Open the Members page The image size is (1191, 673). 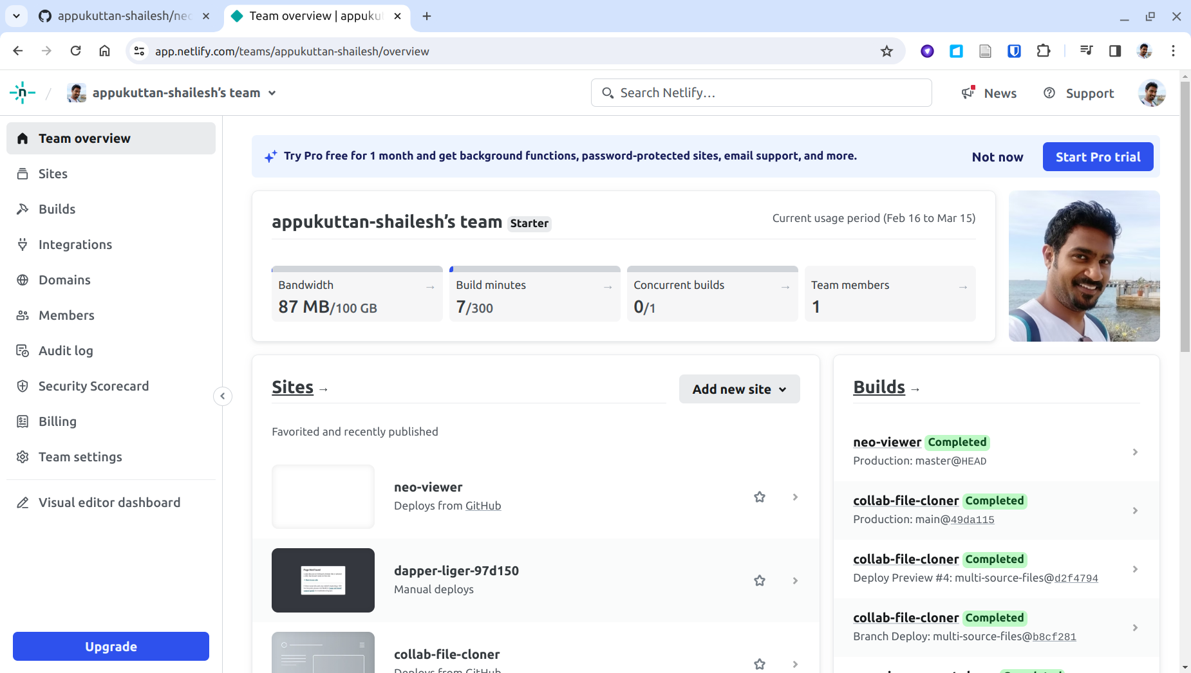click(x=67, y=315)
